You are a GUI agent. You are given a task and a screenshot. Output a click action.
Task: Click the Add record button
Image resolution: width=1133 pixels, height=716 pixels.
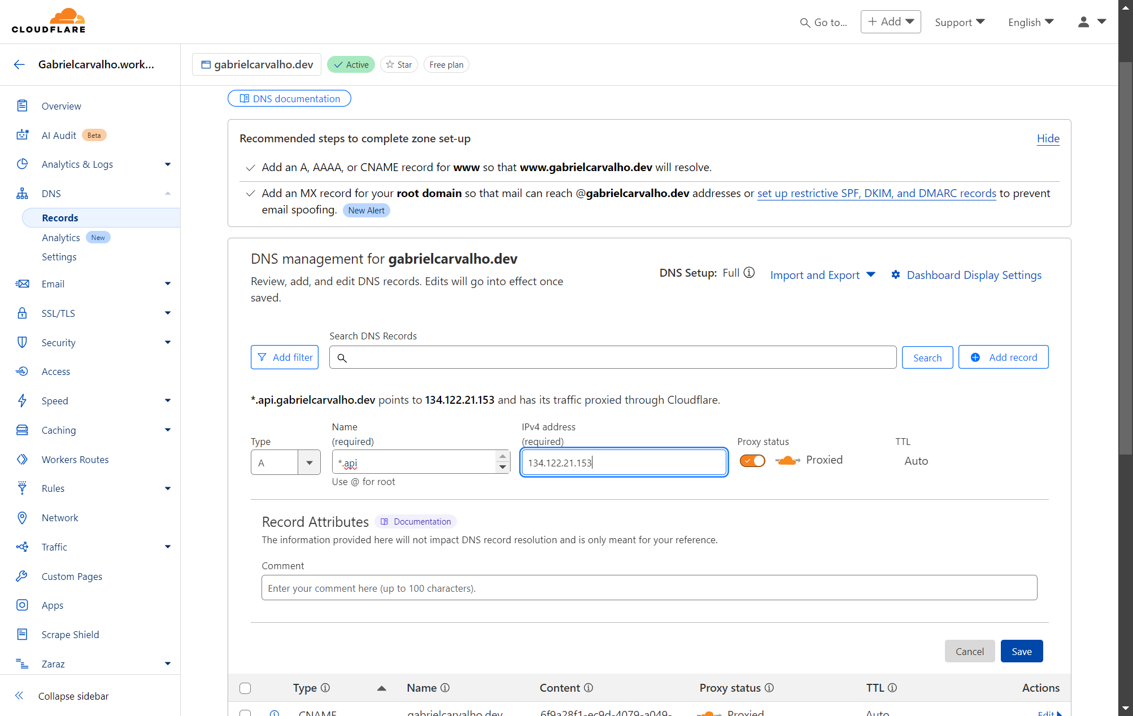coord(1004,357)
